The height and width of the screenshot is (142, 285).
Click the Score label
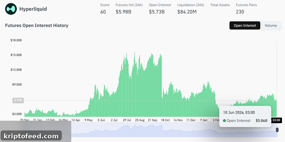point(105,5)
